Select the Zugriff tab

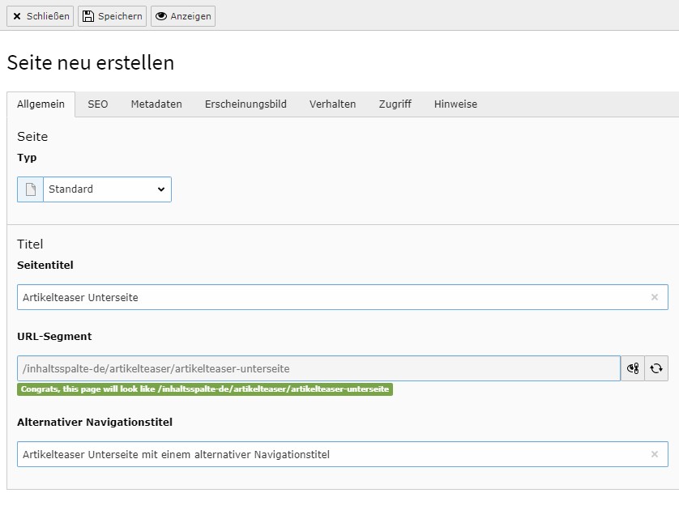click(395, 104)
